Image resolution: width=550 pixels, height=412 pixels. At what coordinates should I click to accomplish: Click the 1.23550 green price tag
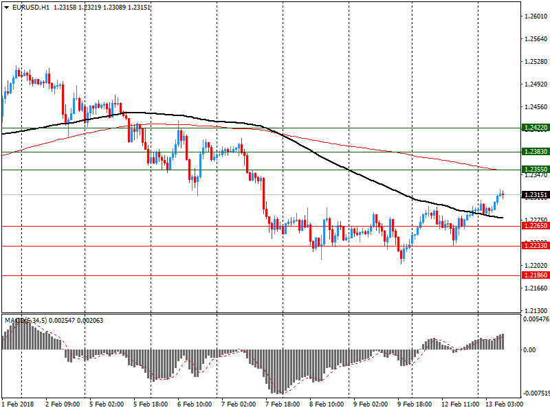(x=535, y=170)
